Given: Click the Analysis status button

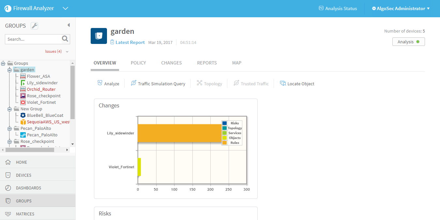Looking at the screenshot, I should click(x=408, y=42).
